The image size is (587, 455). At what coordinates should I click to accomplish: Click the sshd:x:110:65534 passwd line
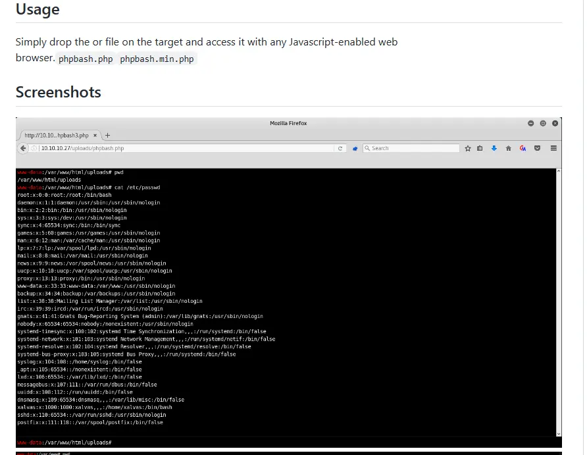coord(91,415)
